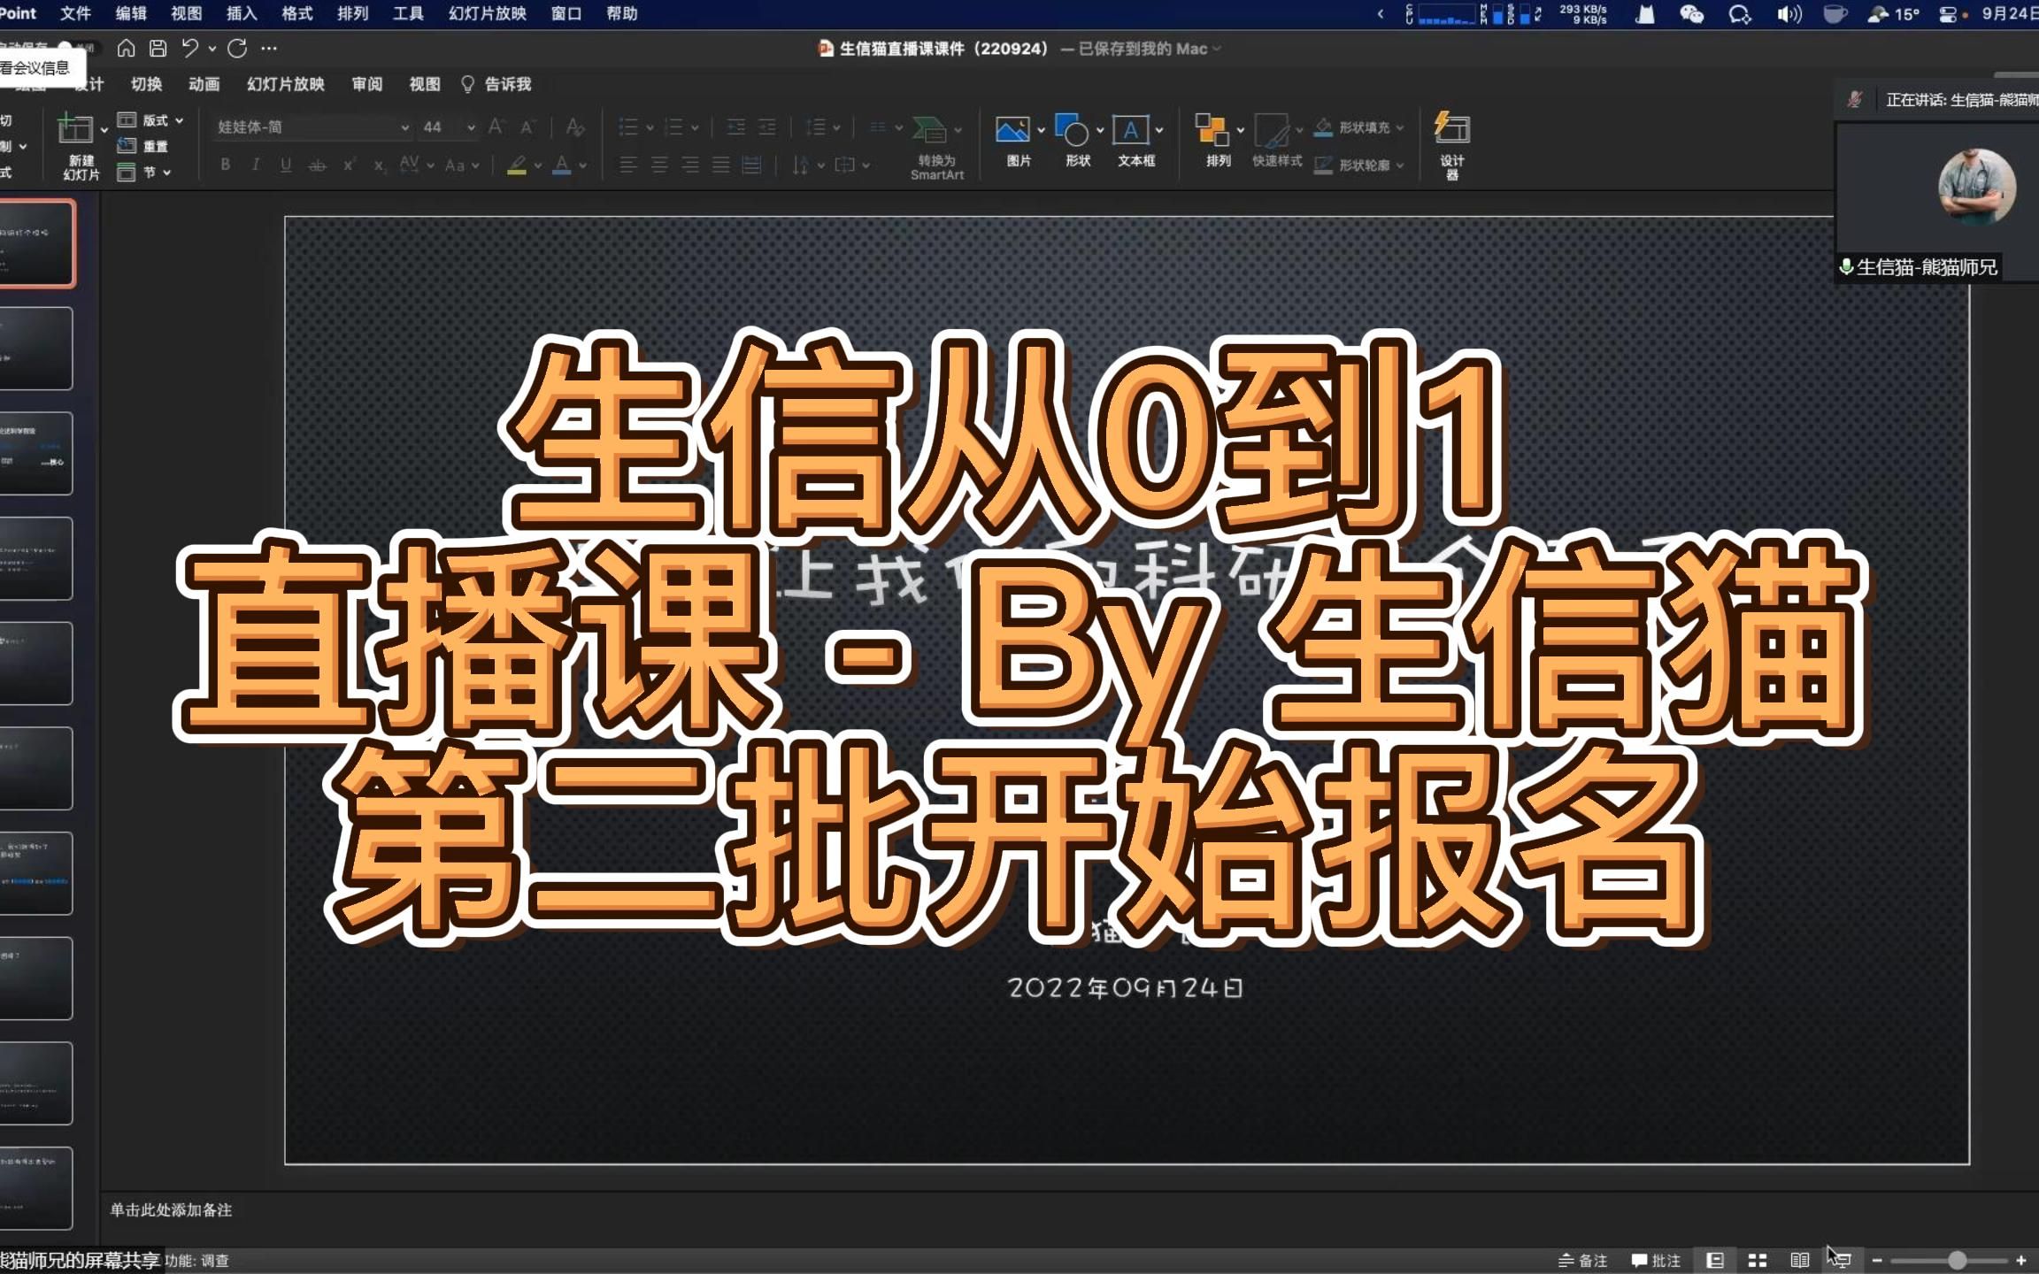Expand the 版式 layout dropdown
The image size is (2039, 1274).
(x=180, y=120)
